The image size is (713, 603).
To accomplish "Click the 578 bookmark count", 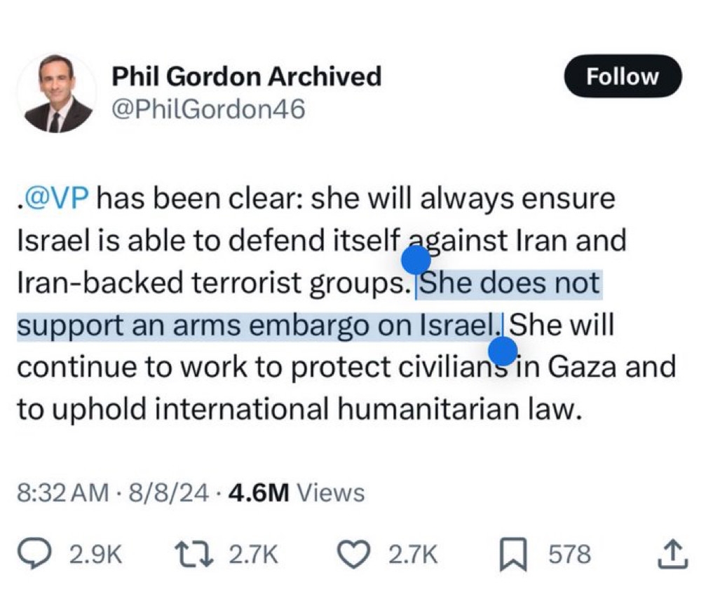I will pos(569,555).
